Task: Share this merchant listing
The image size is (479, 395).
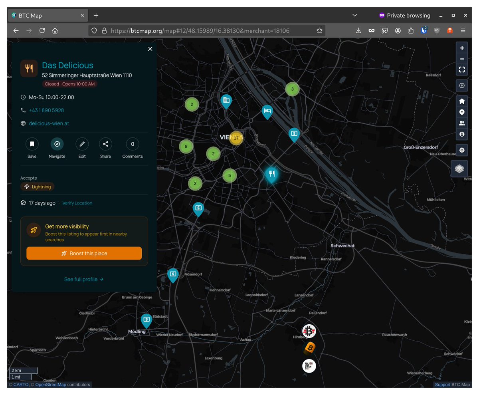Action: [105, 144]
